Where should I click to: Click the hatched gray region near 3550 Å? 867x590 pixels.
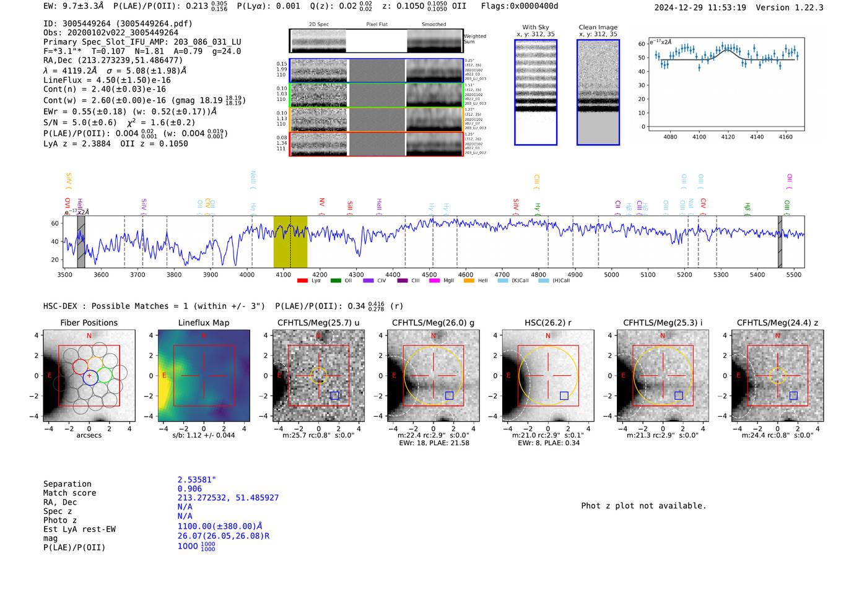click(81, 241)
